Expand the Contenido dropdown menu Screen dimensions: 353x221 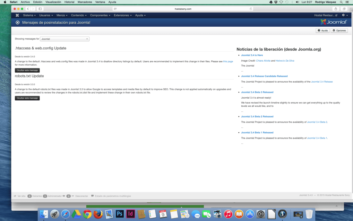pyautogui.click(x=79, y=15)
